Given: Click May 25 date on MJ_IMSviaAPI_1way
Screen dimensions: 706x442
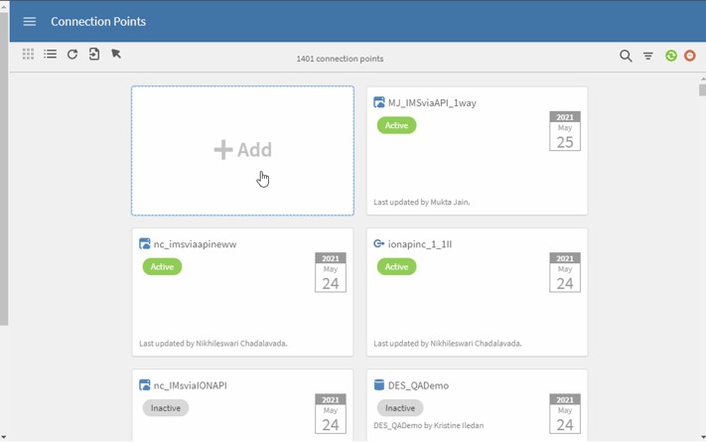Looking at the screenshot, I should tap(565, 131).
